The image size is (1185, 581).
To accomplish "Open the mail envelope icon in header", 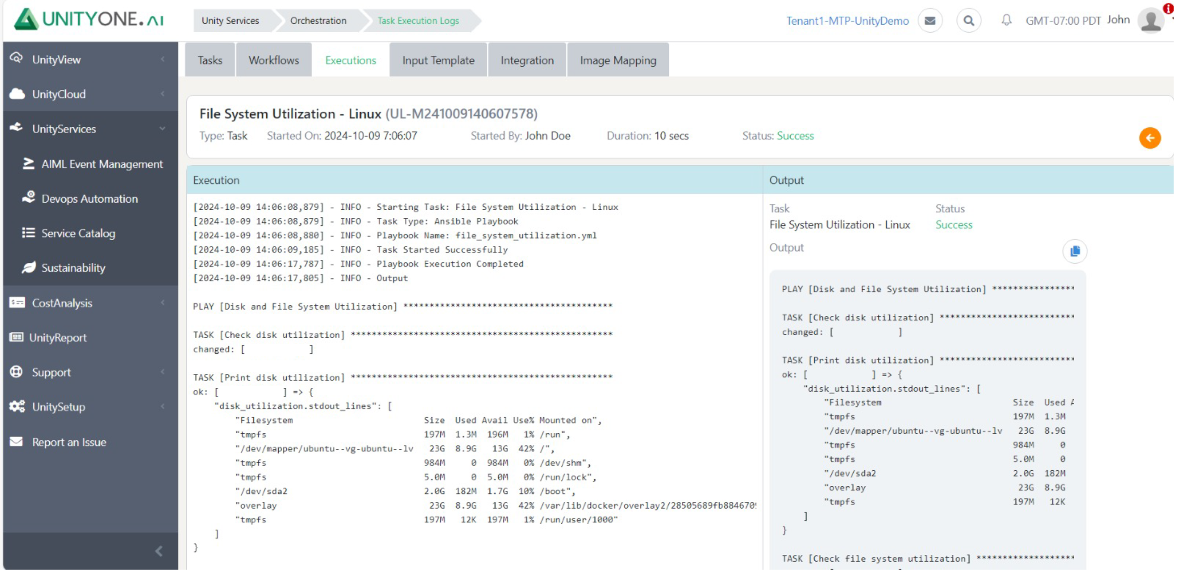I will pos(930,21).
